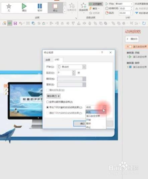This screenshot has height=179, width=148.
Task: Expand the animation gallery more arrow
Action: [65, 12]
